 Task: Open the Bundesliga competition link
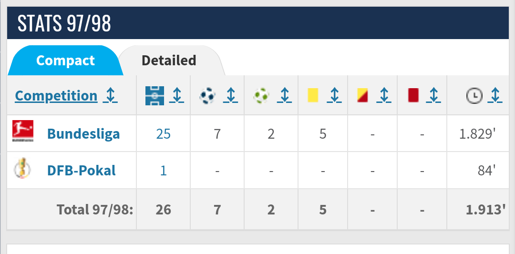click(83, 134)
